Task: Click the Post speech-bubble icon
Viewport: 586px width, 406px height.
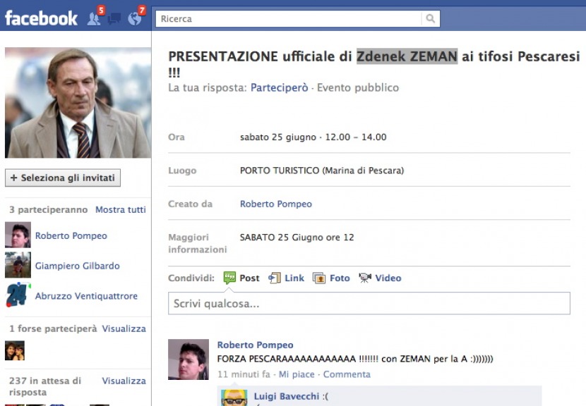Action: tap(229, 278)
